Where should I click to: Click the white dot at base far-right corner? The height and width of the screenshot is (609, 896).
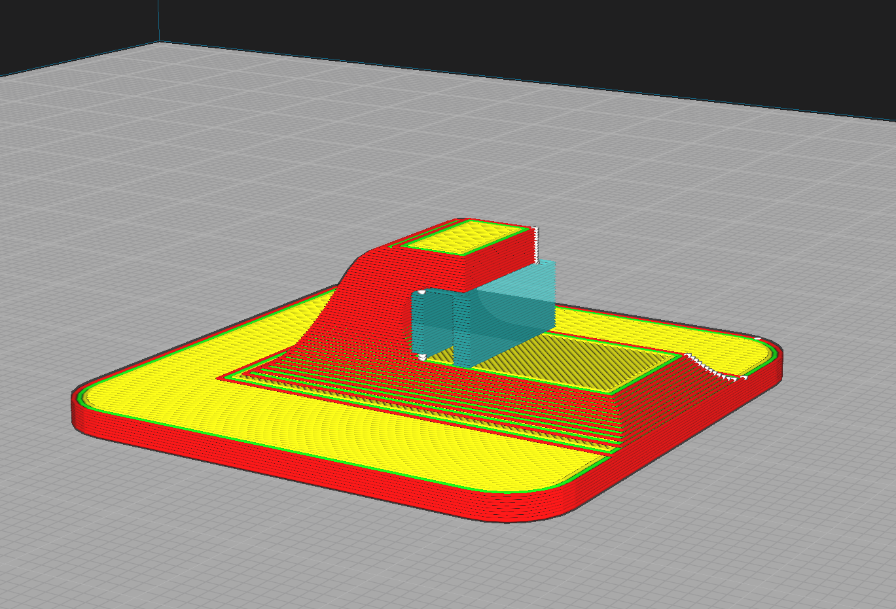758,338
